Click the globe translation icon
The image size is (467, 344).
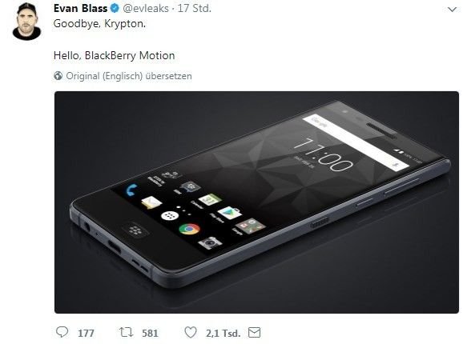[58, 76]
